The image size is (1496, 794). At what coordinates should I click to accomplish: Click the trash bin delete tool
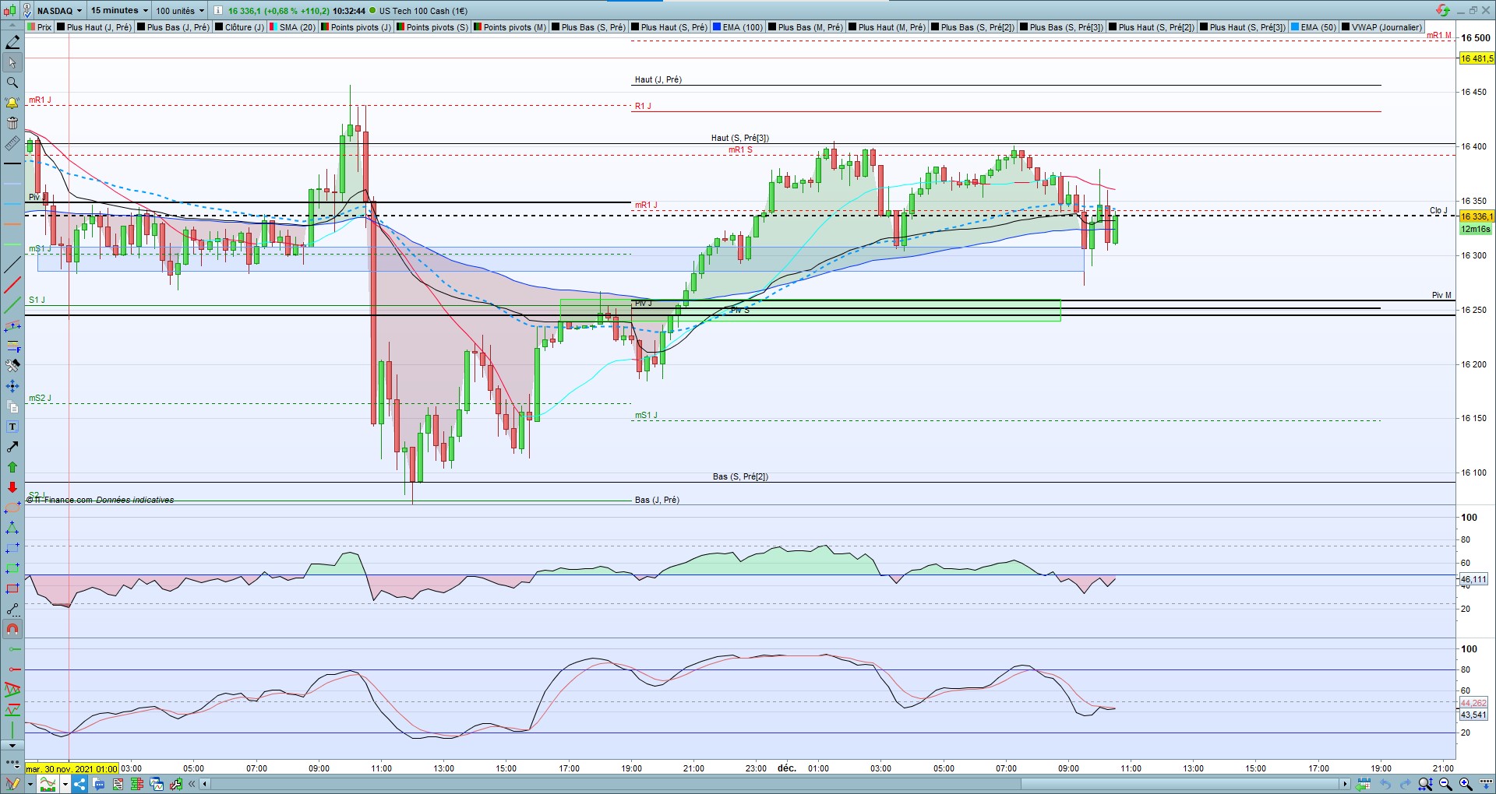[x=12, y=123]
